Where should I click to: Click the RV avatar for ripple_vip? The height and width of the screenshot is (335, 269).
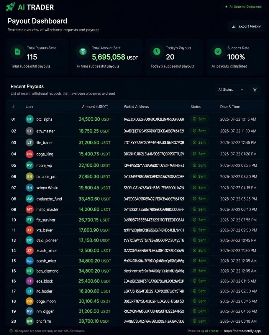29,165
